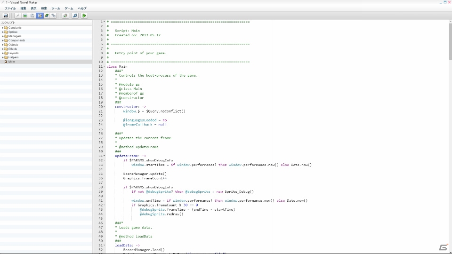
Task: Select the Main script entry
Action: 11,62
